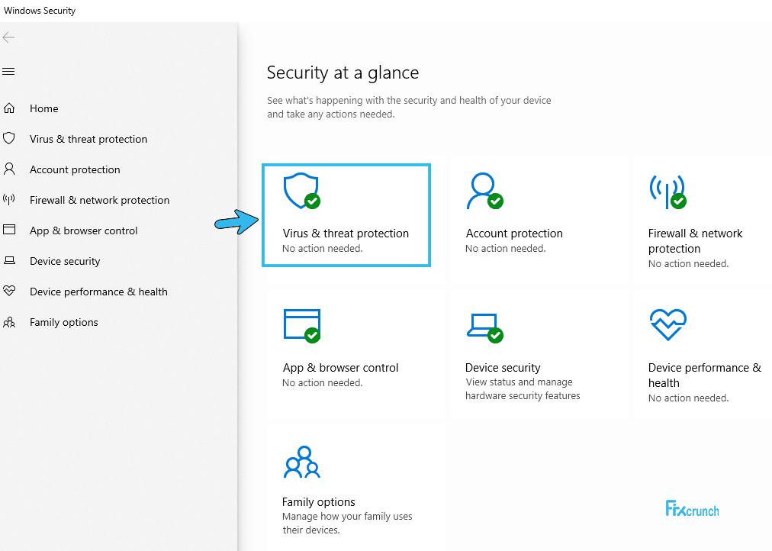Open Family options tile title
This screenshot has height=551, width=772.
click(319, 501)
